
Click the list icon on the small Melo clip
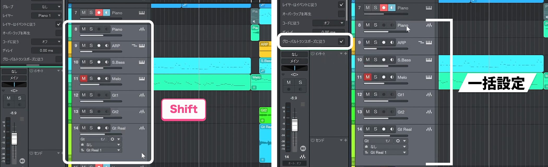pos(254,88)
